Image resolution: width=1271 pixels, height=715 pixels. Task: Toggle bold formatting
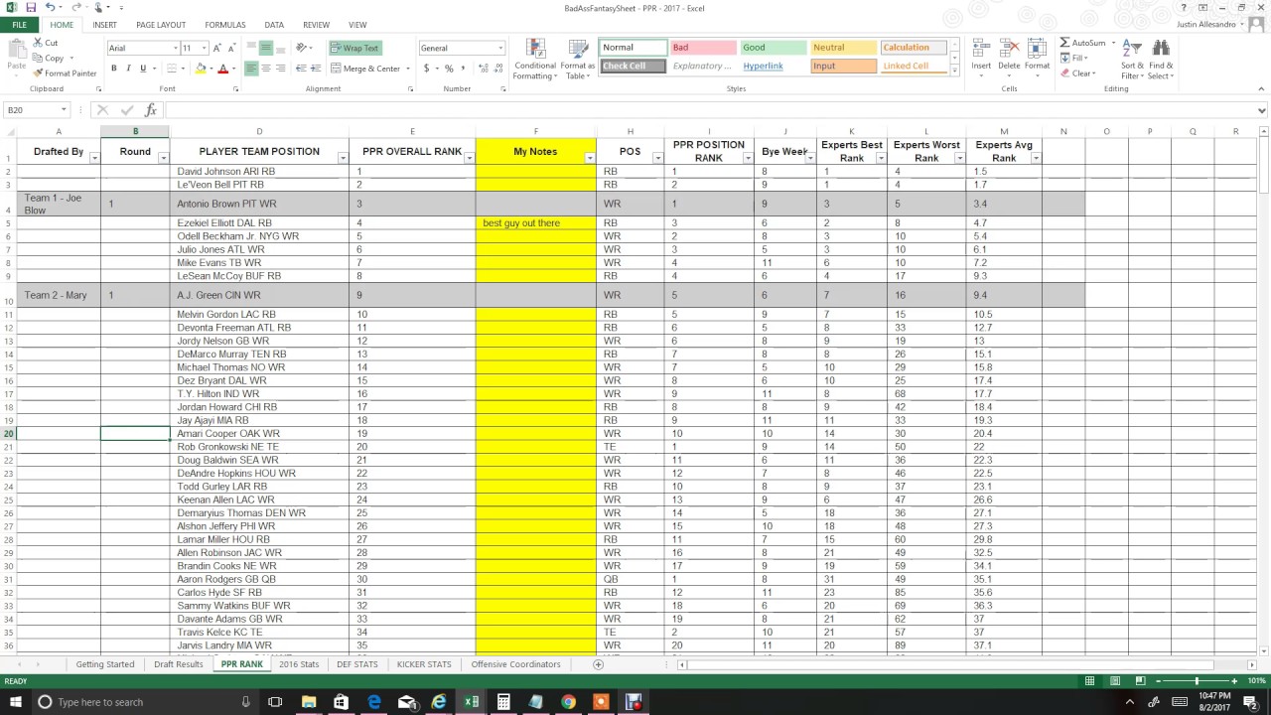(114, 69)
